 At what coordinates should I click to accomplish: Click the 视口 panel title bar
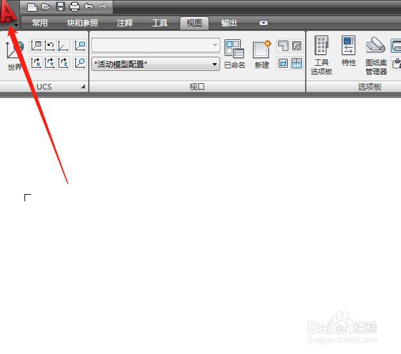coord(197,87)
